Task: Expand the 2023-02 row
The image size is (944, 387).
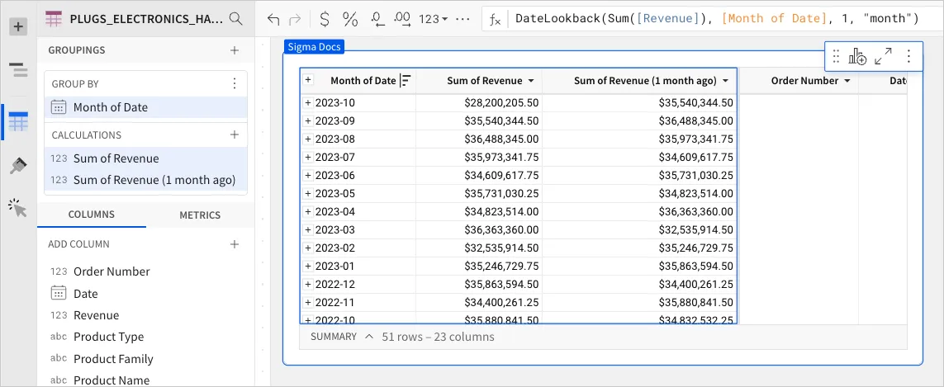Action: coord(307,248)
